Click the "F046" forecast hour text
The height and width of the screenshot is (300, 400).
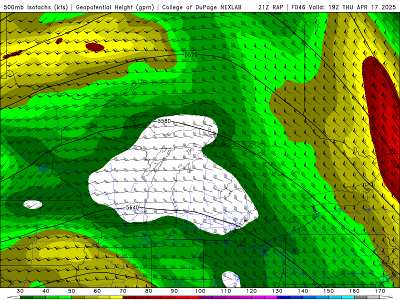298,7
